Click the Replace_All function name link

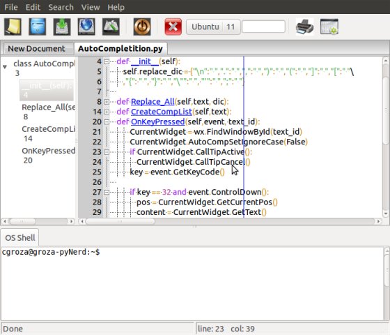click(x=153, y=102)
